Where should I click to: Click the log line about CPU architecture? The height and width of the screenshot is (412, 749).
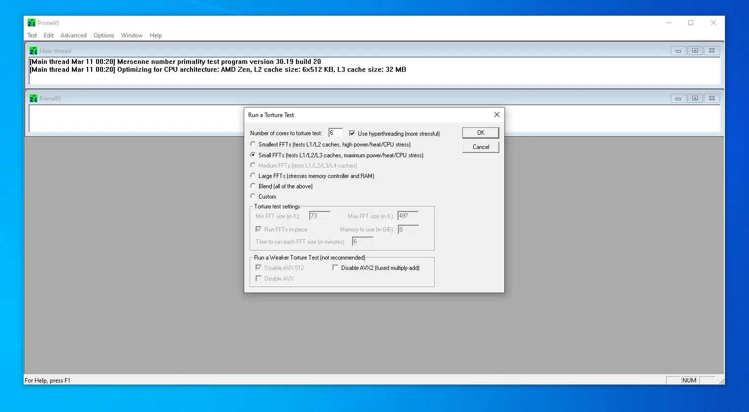(218, 69)
